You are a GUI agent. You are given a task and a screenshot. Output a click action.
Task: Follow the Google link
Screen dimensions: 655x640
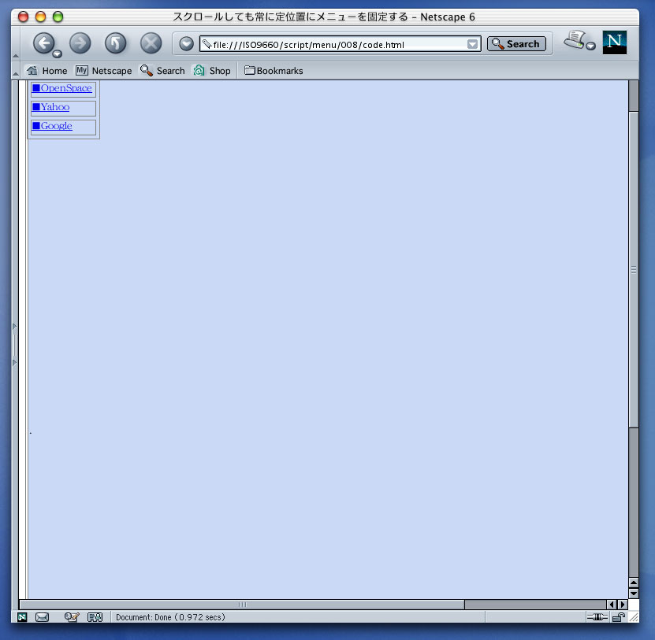[52, 126]
